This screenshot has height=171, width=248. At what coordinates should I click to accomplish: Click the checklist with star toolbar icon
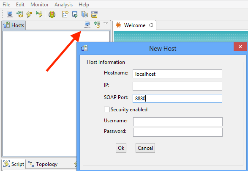pos(65,14)
